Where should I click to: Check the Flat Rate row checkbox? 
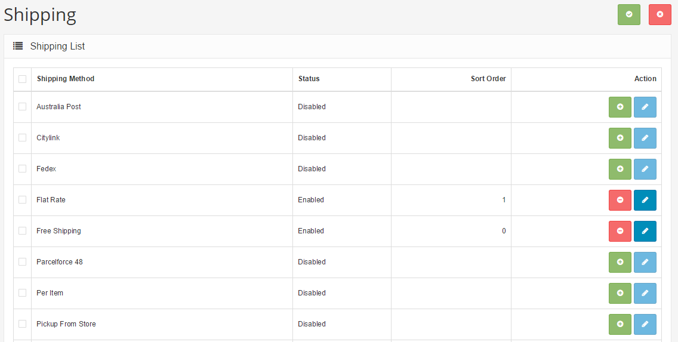[23, 200]
